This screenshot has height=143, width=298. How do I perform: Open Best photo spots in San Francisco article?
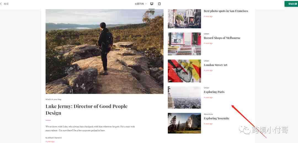coord(226,11)
